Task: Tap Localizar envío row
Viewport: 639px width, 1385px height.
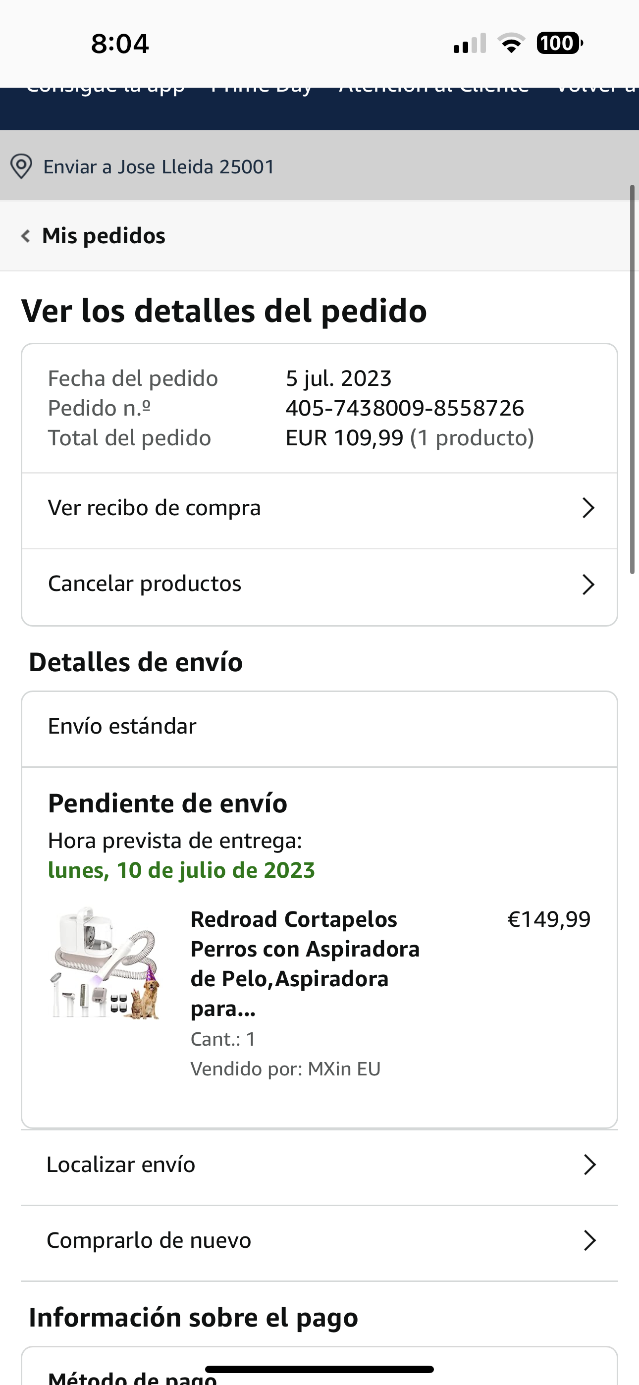Action: [121, 1165]
